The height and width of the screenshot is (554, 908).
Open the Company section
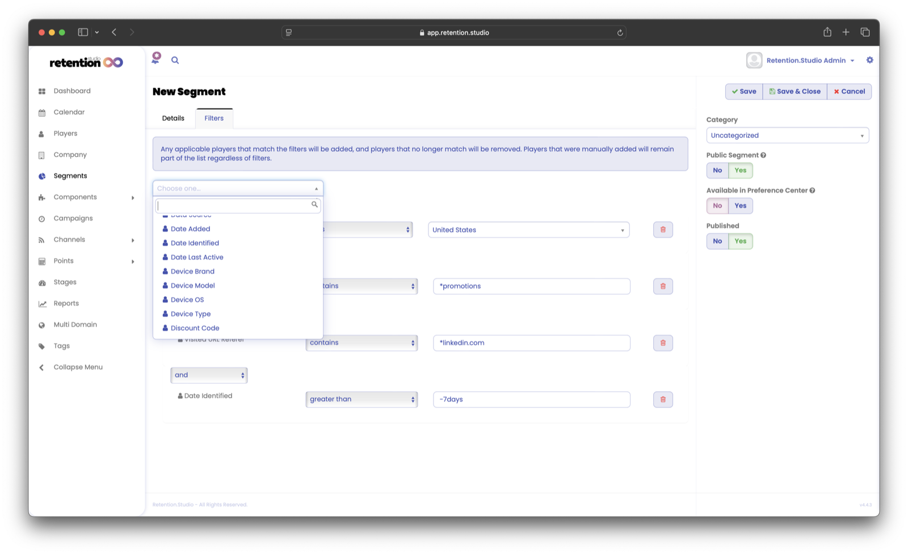coord(70,155)
